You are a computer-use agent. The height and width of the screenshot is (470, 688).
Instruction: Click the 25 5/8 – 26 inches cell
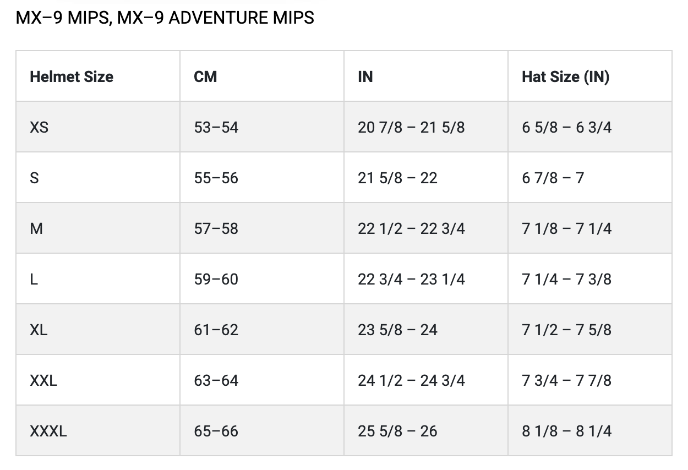tap(397, 431)
